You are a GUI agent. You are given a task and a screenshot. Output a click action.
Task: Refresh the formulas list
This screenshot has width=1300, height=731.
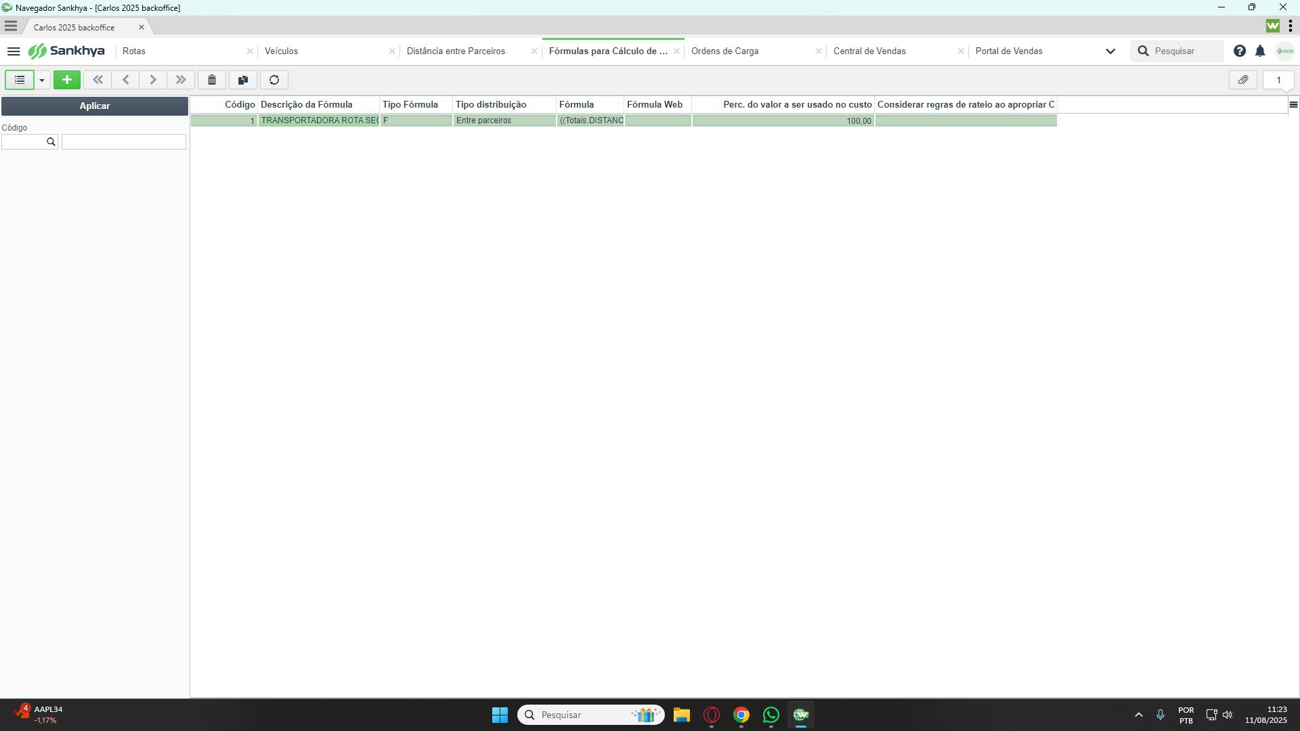coord(274,80)
